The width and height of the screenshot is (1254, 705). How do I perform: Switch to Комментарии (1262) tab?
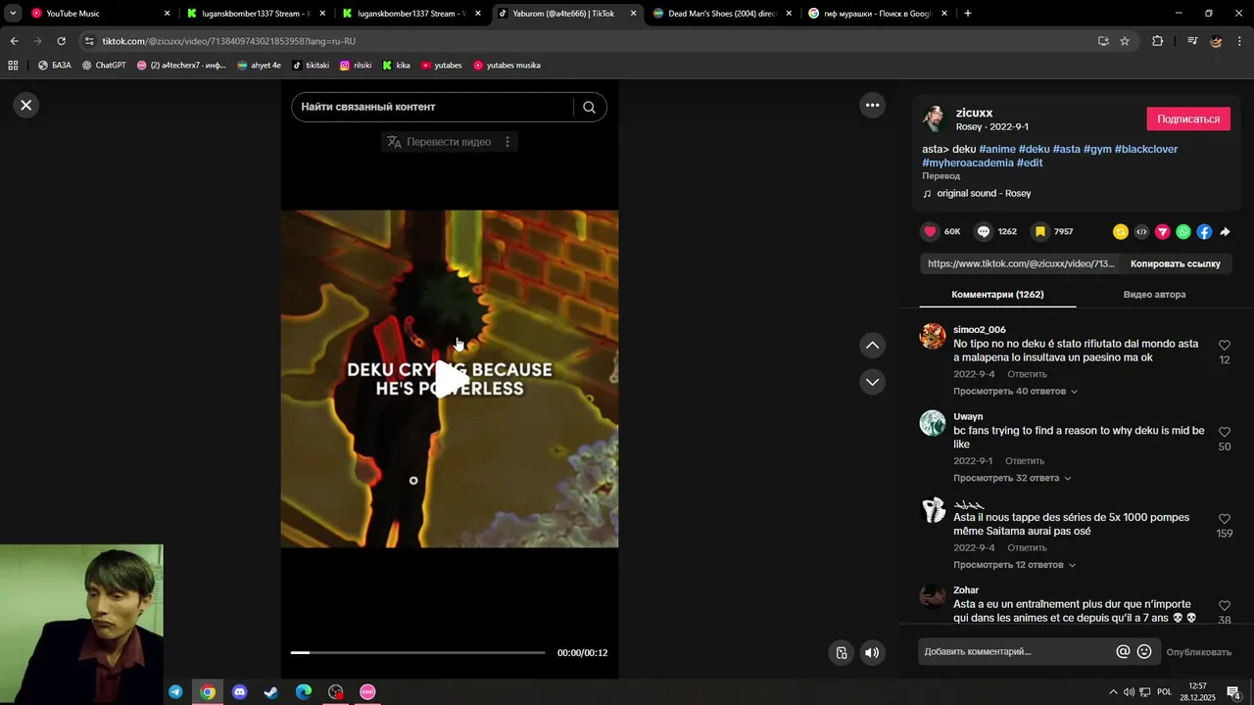coord(997,294)
